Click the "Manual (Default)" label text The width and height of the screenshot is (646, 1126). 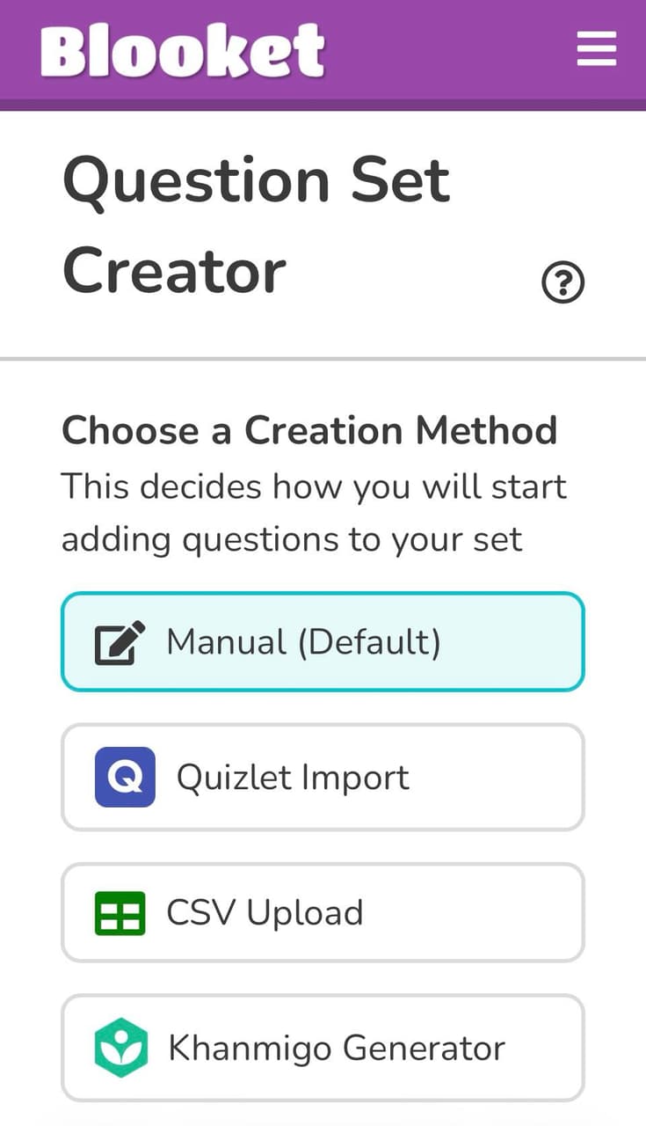[x=303, y=643]
